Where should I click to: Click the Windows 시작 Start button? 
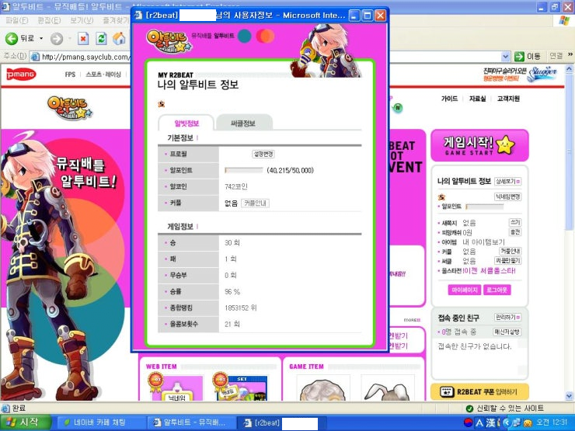click(25, 422)
